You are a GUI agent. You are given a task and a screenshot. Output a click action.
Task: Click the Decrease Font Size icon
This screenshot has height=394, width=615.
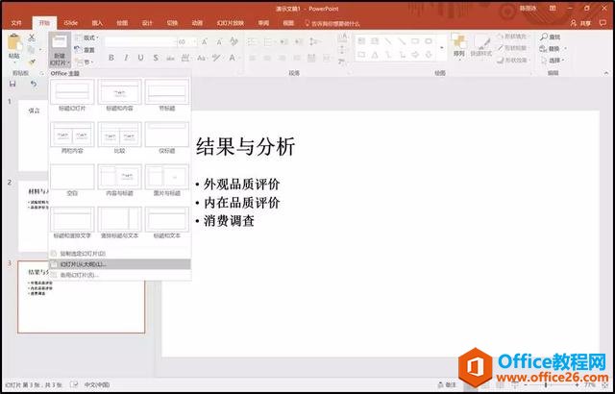(219, 41)
